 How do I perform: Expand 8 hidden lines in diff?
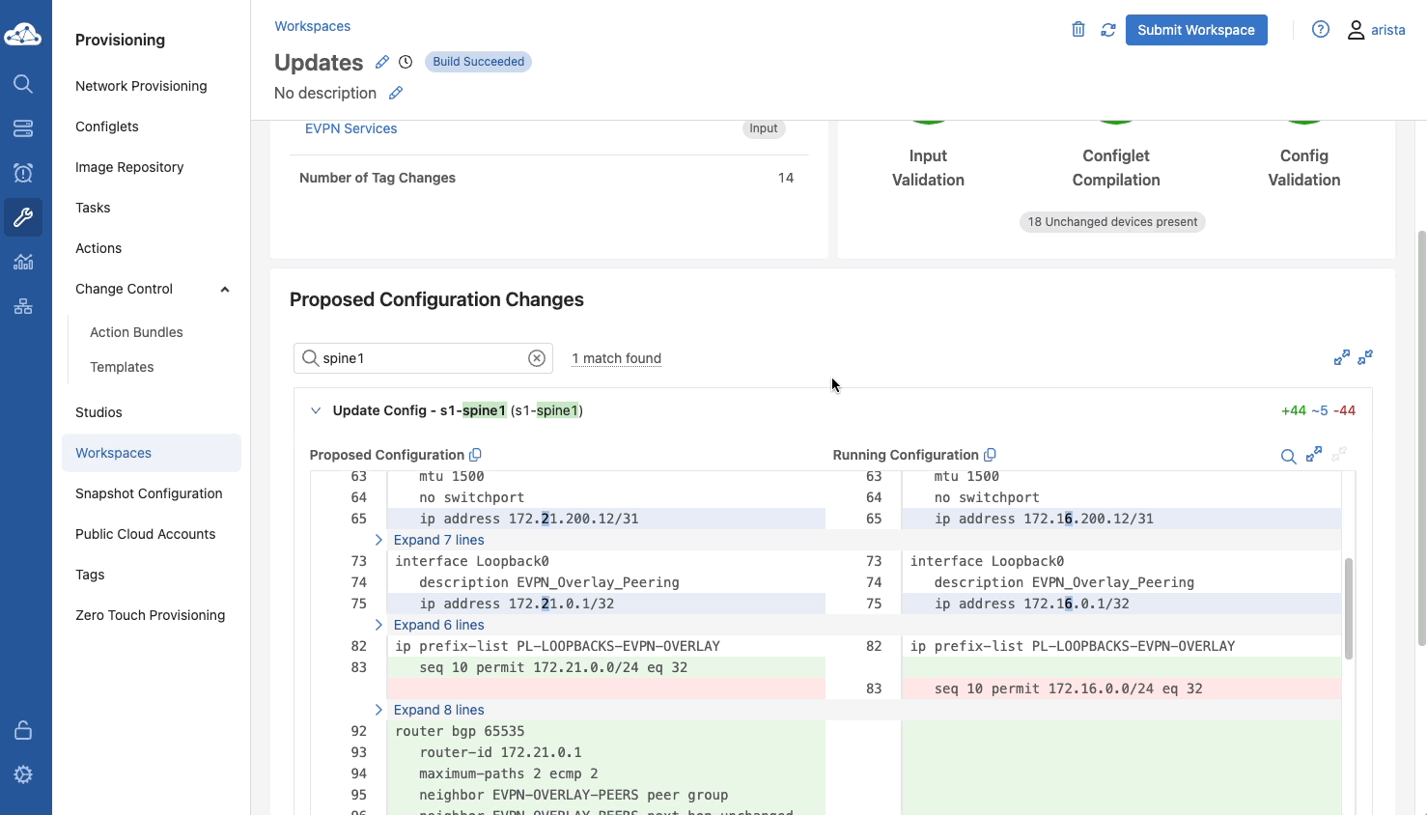438,710
